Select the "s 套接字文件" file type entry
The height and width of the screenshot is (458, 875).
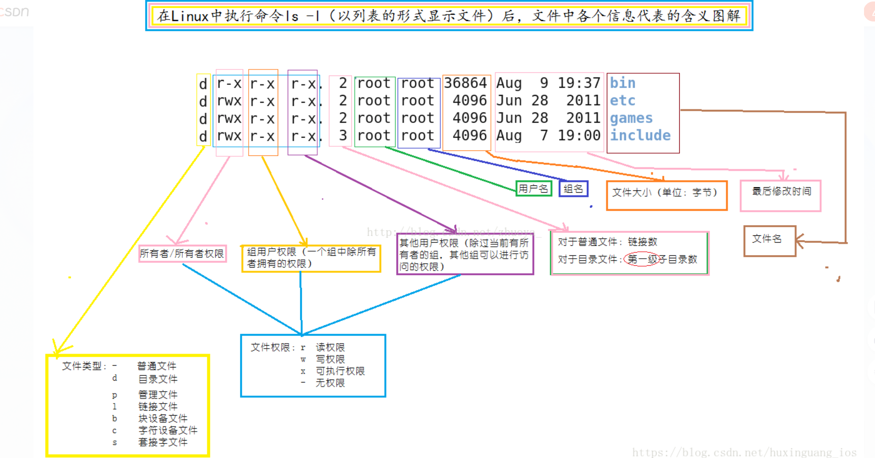[149, 442]
